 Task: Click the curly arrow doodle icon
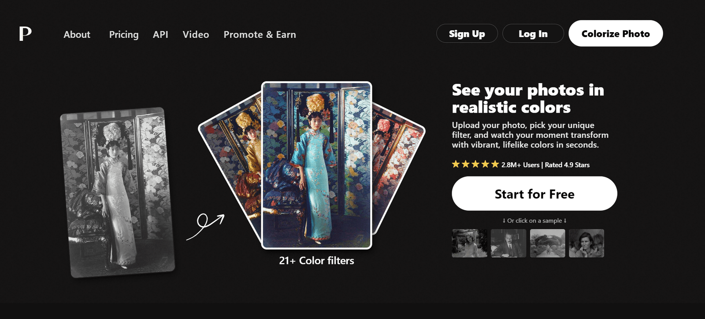click(x=205, y=225)
